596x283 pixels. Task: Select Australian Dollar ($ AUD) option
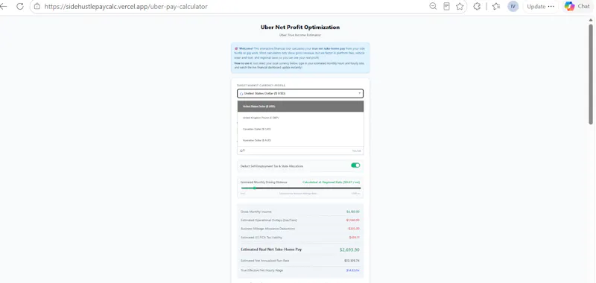pyautogui.click(x=300, y=141)
